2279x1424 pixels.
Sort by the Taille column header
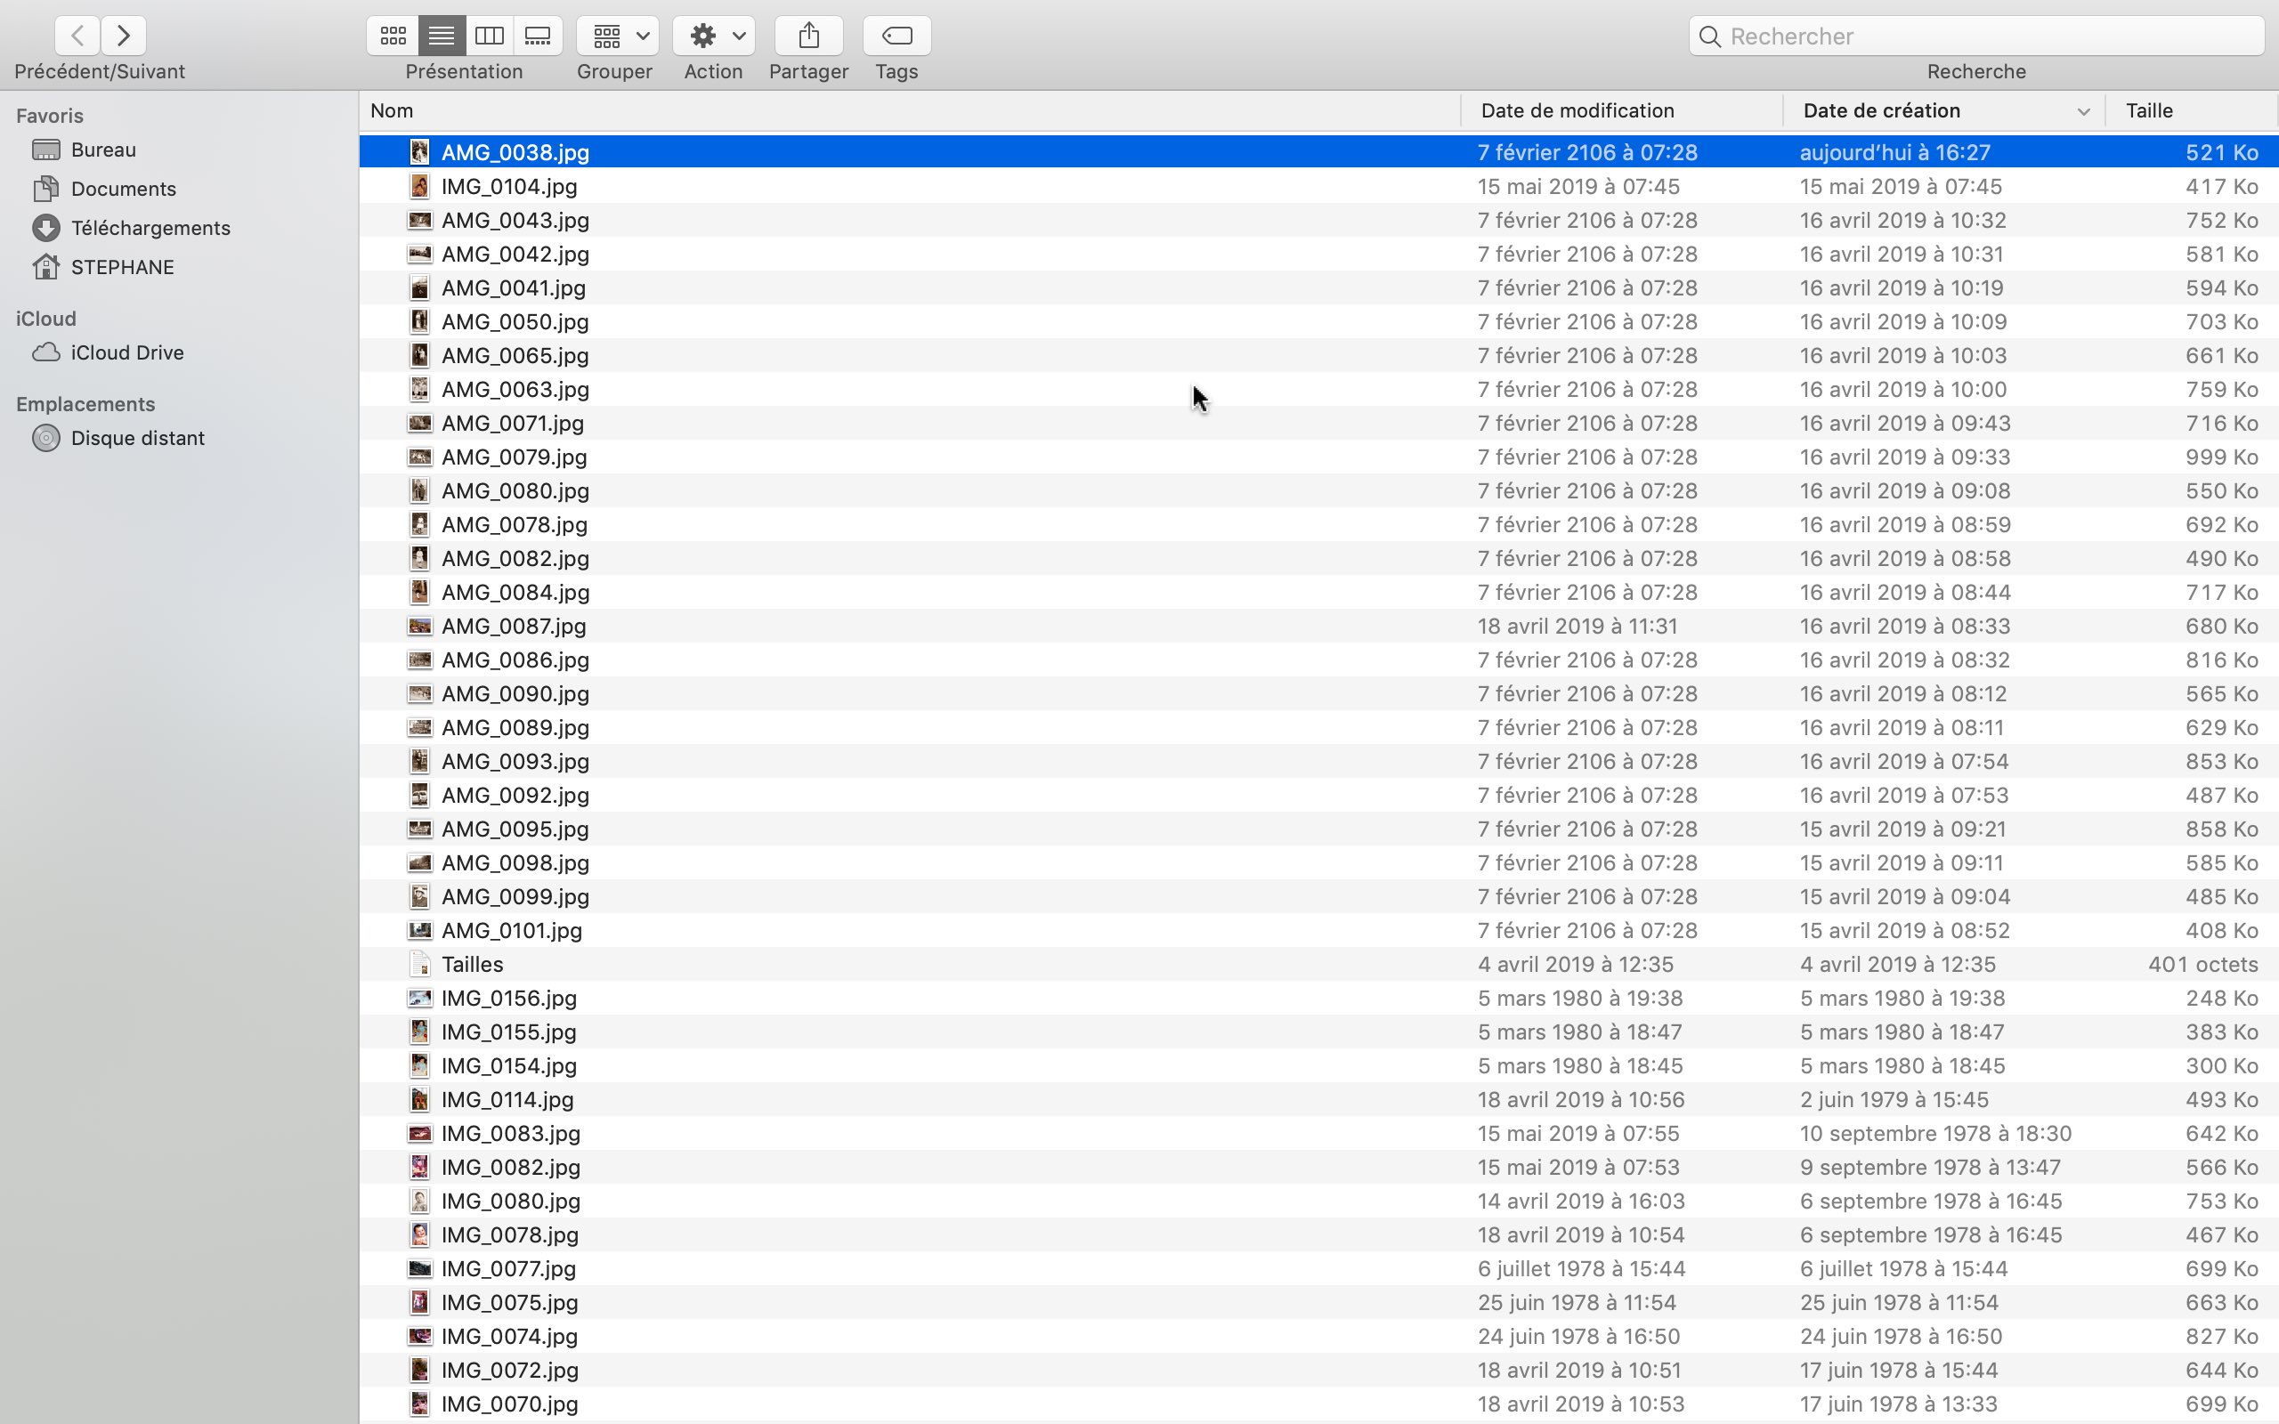pyautogui.click(x=2148, y=111)
